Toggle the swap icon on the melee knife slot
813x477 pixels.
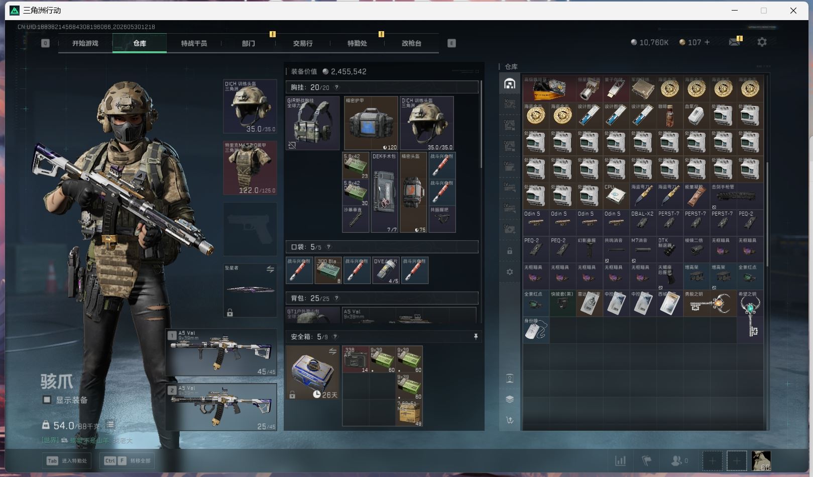[270, 269]
